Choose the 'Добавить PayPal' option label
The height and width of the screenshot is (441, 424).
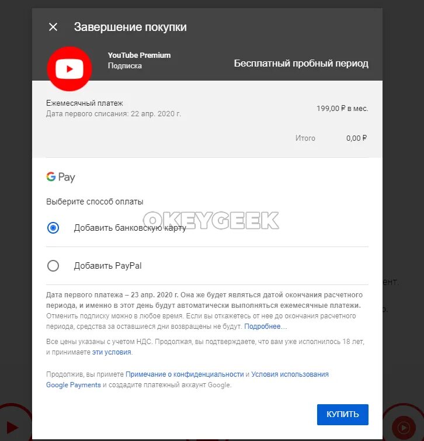[107, 266]
